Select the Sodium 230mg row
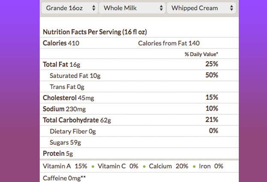 click(139, 109)
